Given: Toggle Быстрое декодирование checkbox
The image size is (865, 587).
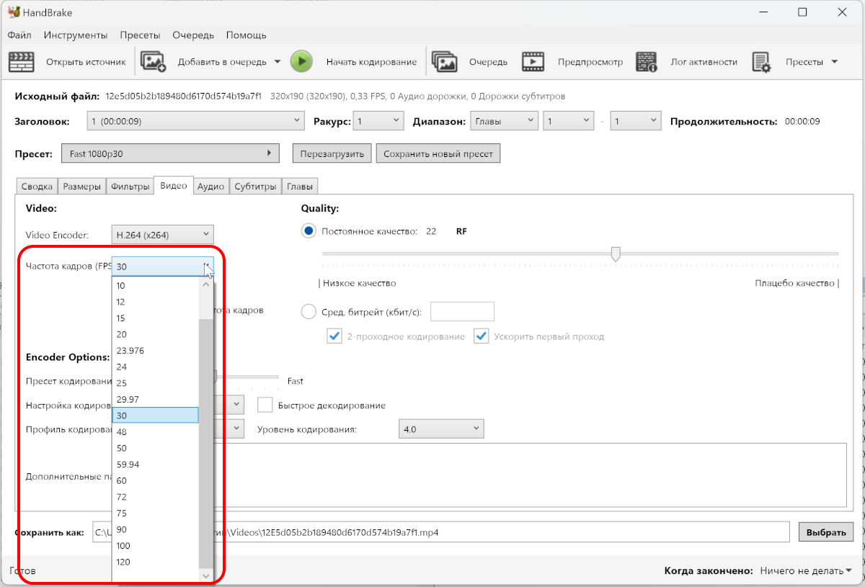Looking at the screenshot, I should [x=265, y=405].
